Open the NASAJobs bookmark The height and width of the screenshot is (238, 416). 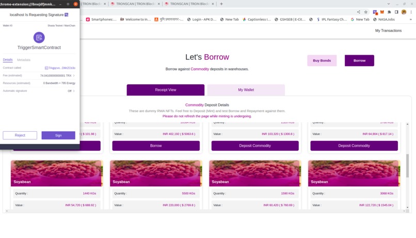(384, 20)
